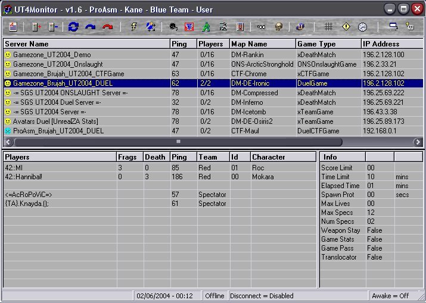Select -= SGS UT2004 ONSLAUGHT Server =- row
426x303 pixels.
point(213,93)
